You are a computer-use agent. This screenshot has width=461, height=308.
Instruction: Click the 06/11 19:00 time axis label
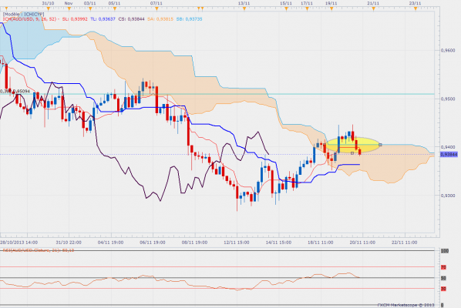[x=153, y=243]
